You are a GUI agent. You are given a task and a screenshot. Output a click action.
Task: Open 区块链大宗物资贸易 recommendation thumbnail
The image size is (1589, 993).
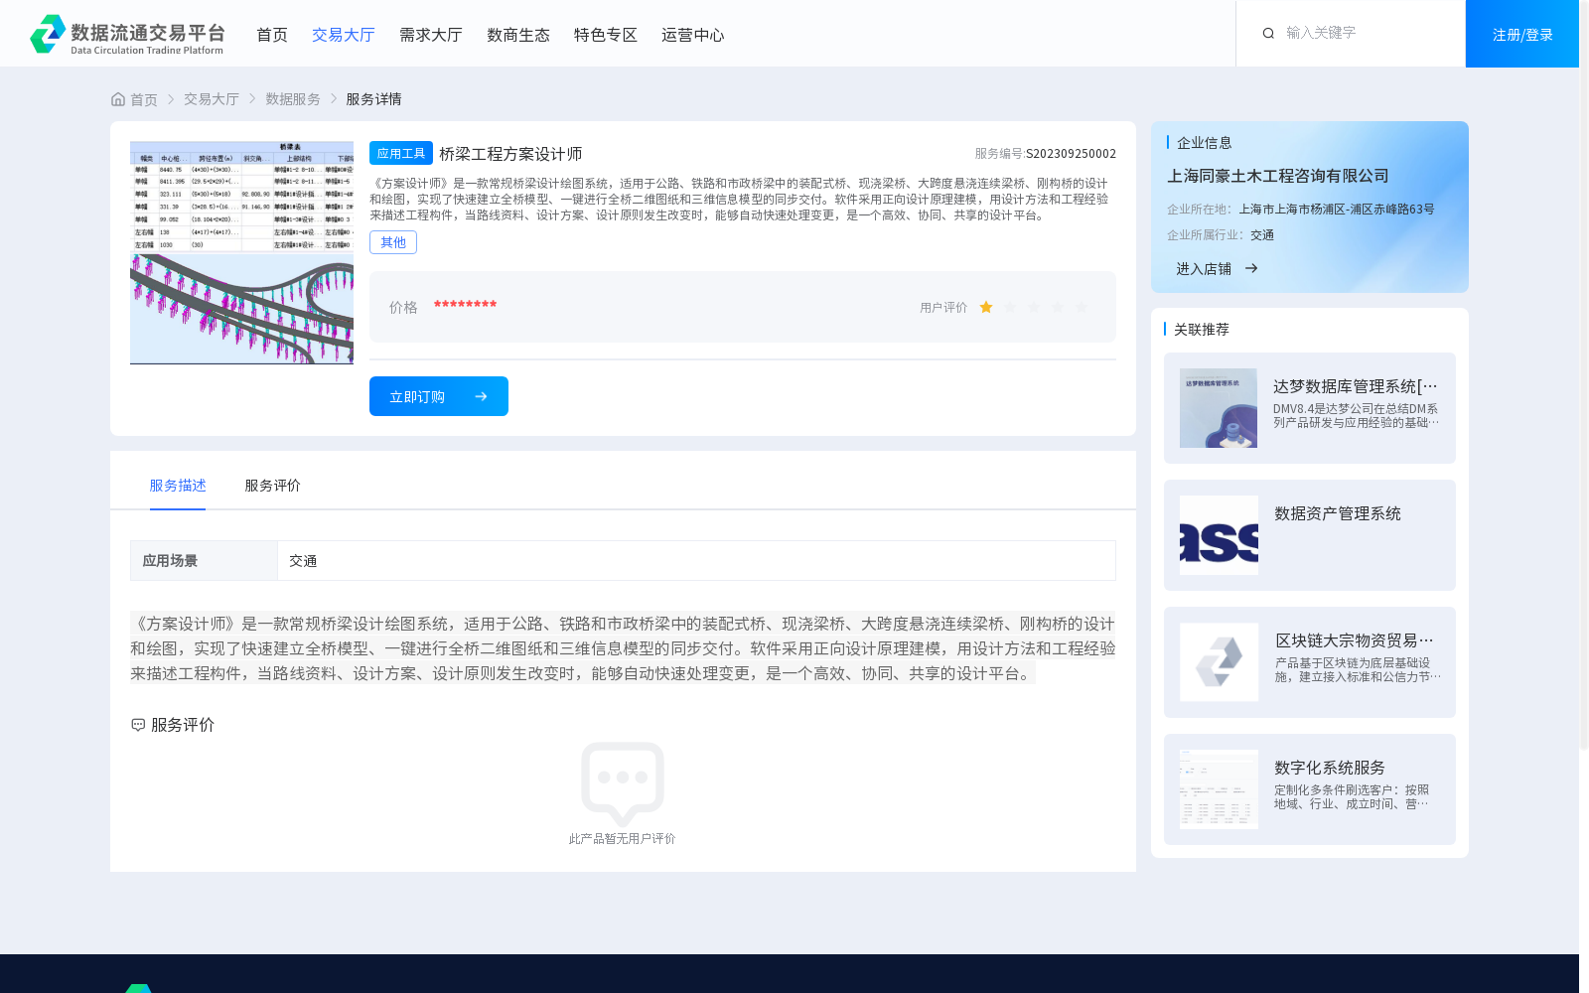[1219, 662]
